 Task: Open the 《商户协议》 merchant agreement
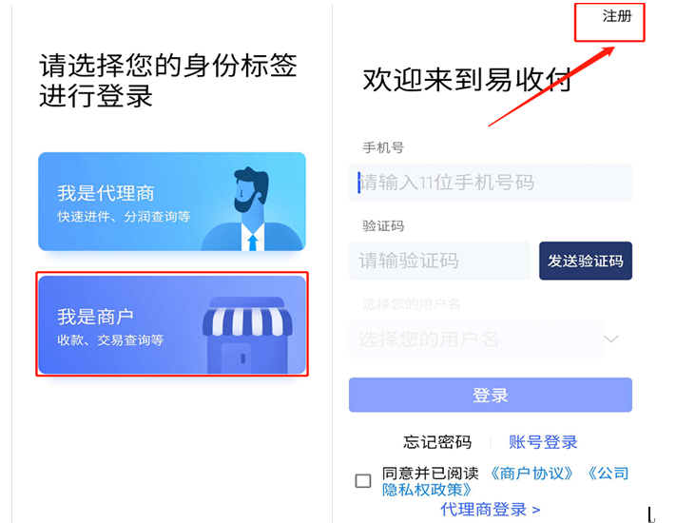531,474
